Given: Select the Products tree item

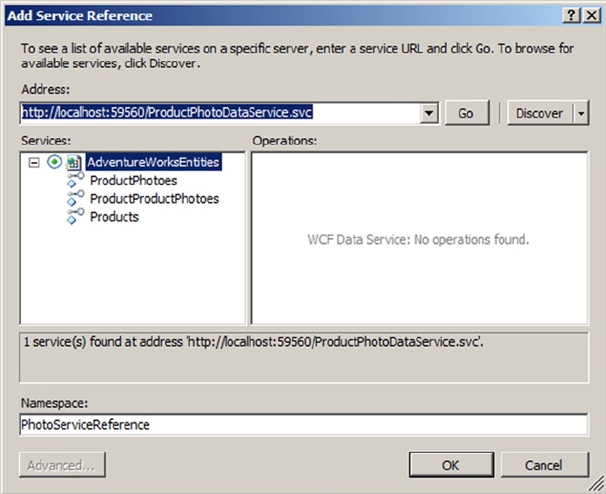Looking at the screenshot, I should tap(114, 217).
